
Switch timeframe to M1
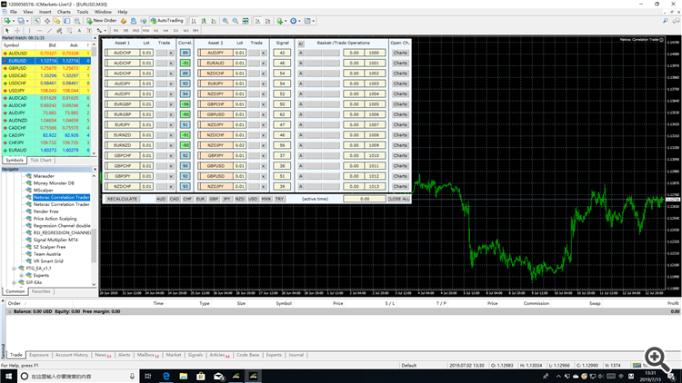pos(115,30)
